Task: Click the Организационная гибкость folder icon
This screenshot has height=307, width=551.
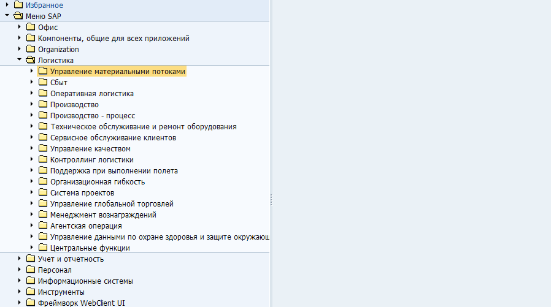Action: pos(43,181)
